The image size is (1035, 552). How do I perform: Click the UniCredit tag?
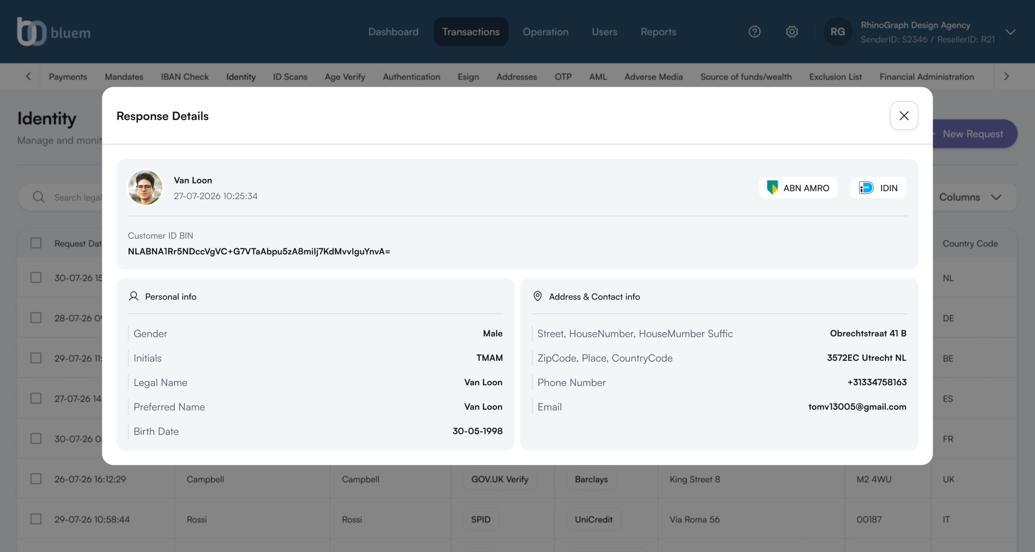tap(594, 519)
